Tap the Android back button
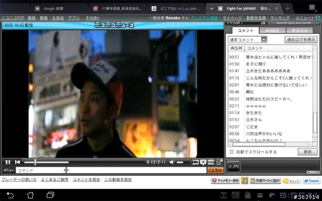Screen dimensions: 322x201 coord(10,195)
